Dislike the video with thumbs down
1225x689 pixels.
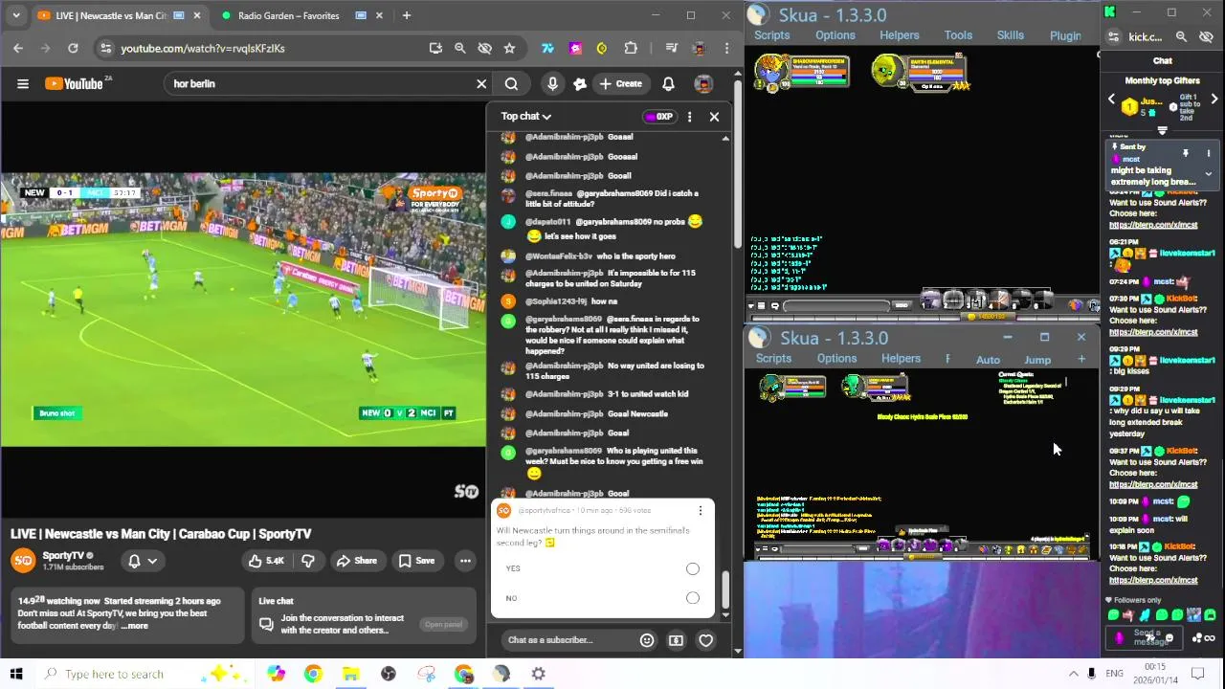307,561
